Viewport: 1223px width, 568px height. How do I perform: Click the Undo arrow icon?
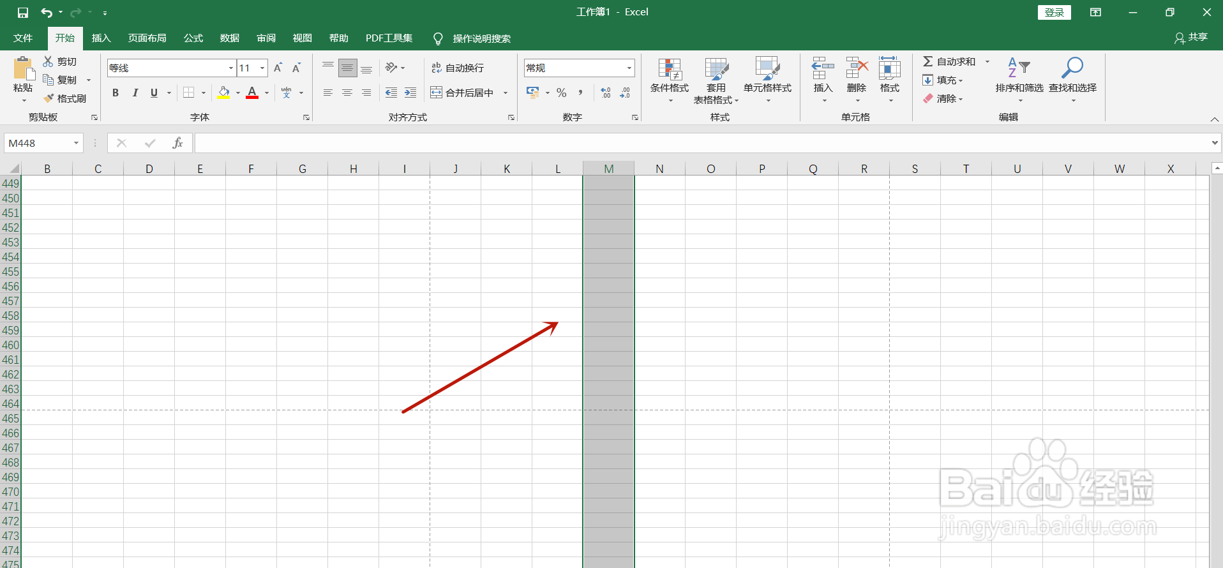[47, 13]
